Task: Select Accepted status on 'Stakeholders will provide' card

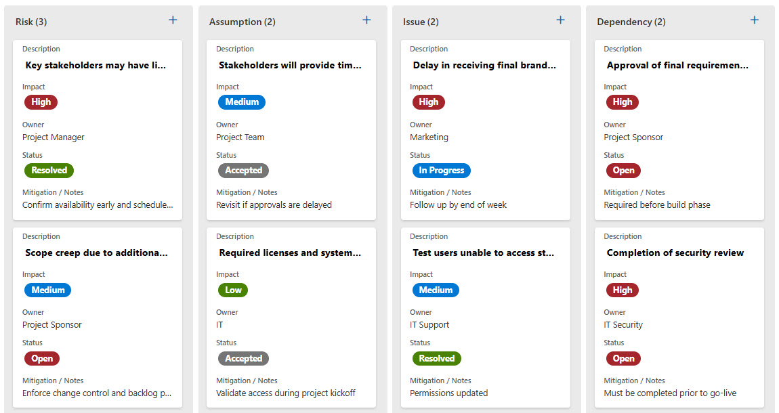Action: pos(243,171)
